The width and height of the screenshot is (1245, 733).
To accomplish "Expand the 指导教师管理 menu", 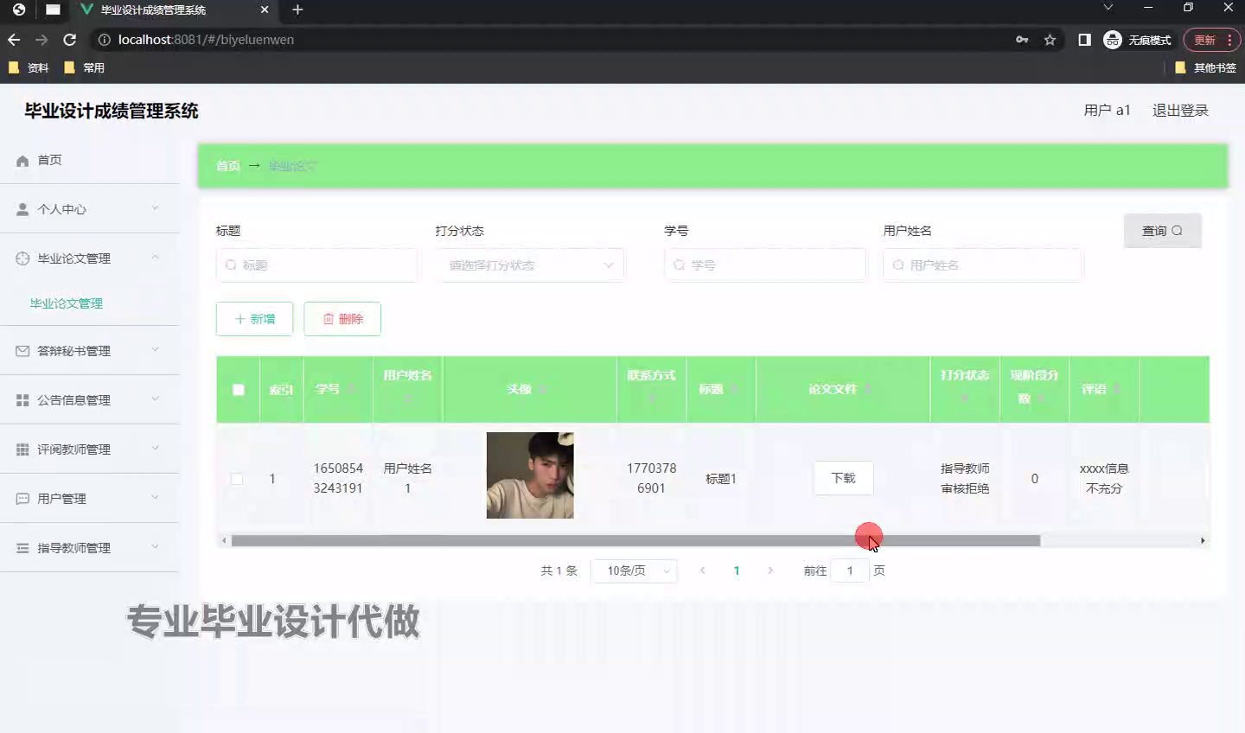I will point(90,548).
